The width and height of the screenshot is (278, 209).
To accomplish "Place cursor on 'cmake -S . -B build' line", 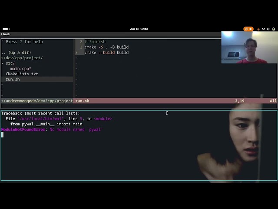I will coord(106,47).
